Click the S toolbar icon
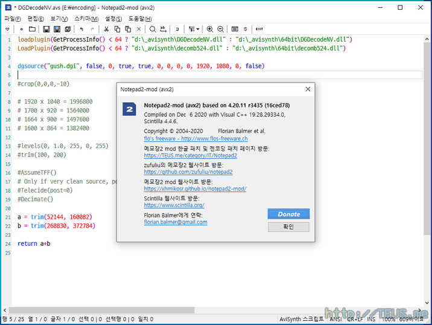The height and width of the screenshot is (325, 432). click(x=246, y=29)
